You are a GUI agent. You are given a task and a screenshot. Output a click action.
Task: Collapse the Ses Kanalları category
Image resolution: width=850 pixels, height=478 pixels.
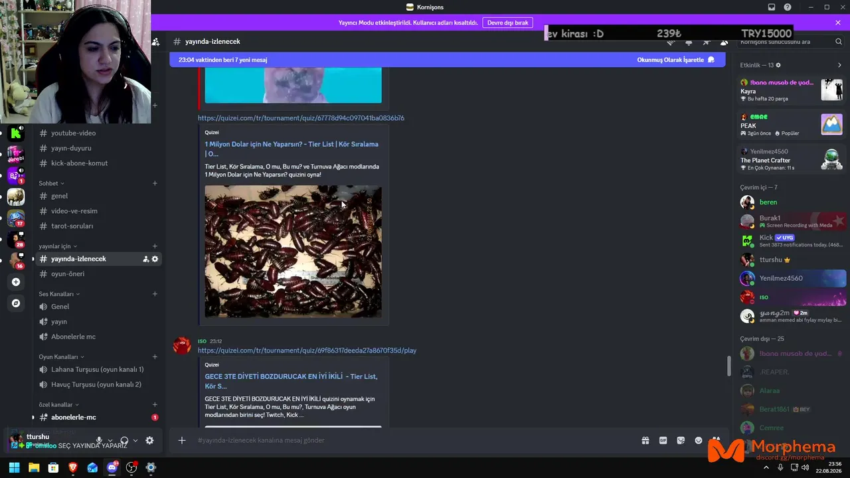pos(59,294)
